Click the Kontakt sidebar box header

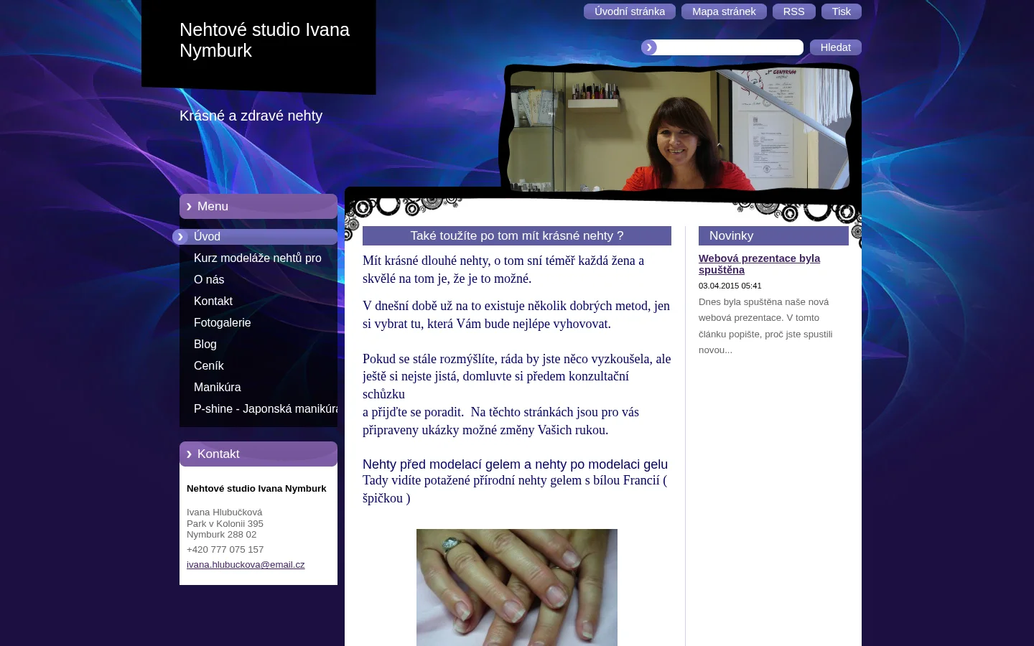click(258, 454)
